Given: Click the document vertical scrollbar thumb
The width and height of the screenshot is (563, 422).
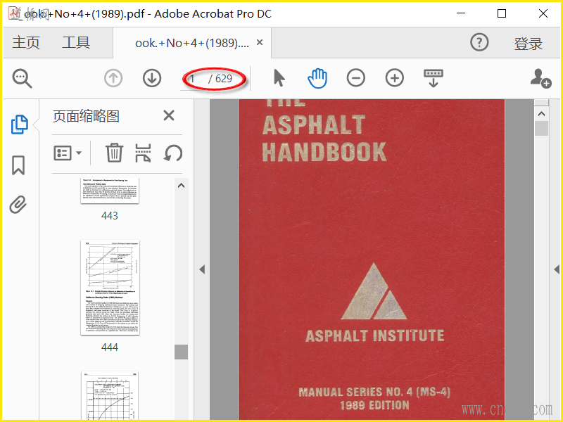Looking at the screenshot, I should point(541,128).
